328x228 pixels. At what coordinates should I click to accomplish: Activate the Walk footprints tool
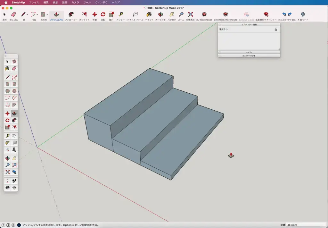pos(14,181)
